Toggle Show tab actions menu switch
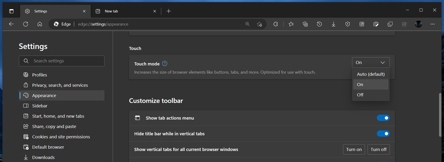Screen dimensions: 444x162 383,118
